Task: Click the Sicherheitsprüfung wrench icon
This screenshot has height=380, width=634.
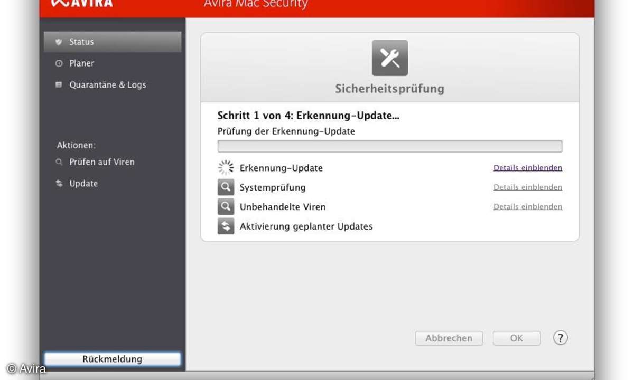Action: (x=390, y=58)
